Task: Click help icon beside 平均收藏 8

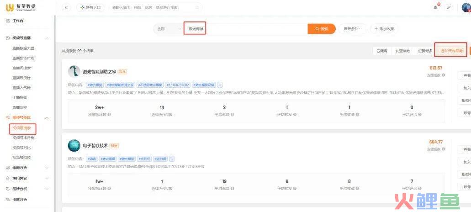Action: (357, 188)
